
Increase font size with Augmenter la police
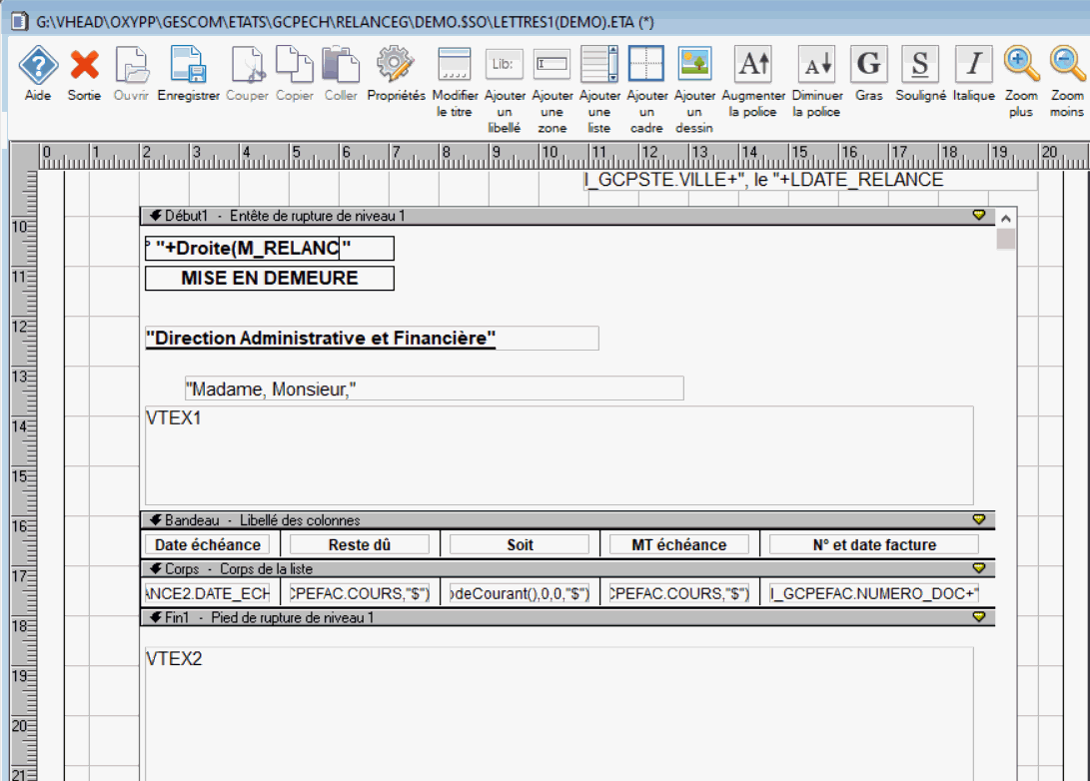(752, 66)
